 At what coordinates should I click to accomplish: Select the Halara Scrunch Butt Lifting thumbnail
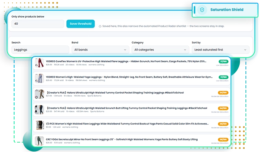coord(40,110)
